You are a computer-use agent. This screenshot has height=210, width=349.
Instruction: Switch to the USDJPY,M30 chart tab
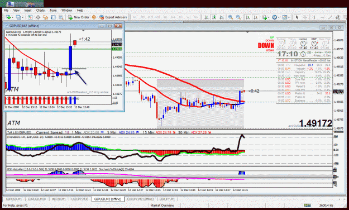click(x=80, y=199)
